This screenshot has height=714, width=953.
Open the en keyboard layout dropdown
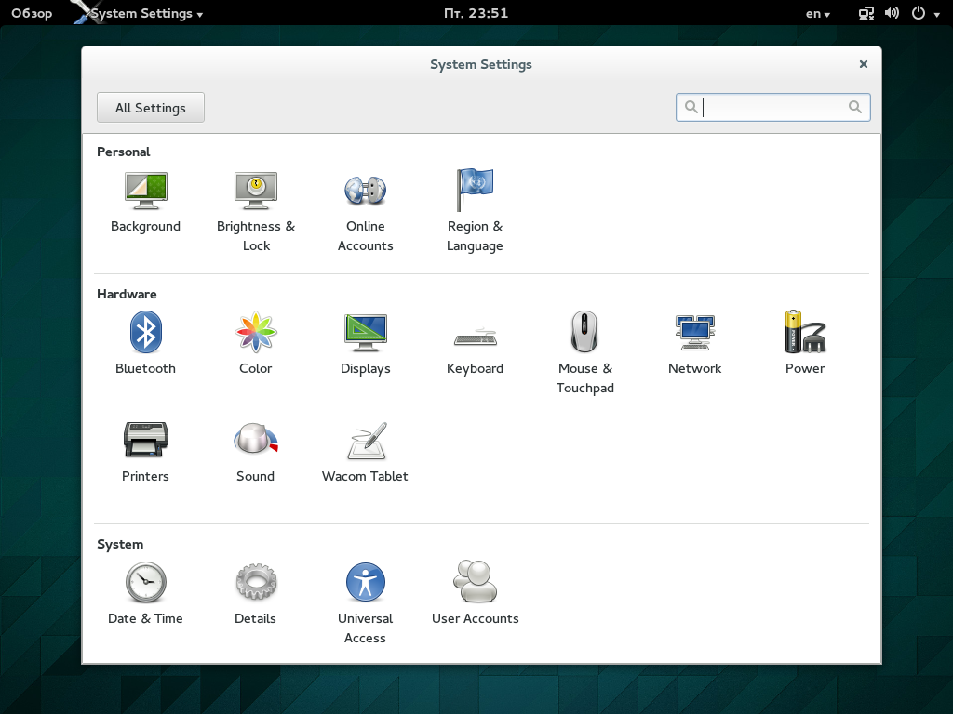(x=817, y=13)
